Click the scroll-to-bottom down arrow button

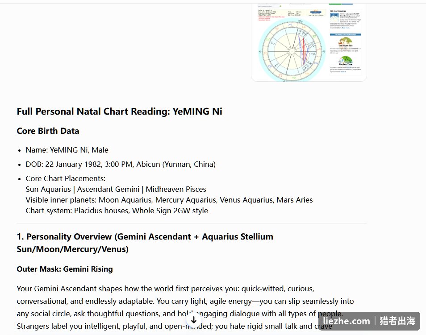point(194,320)
